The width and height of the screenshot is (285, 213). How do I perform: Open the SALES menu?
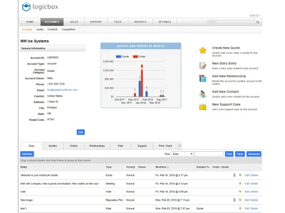pos(74,22)
